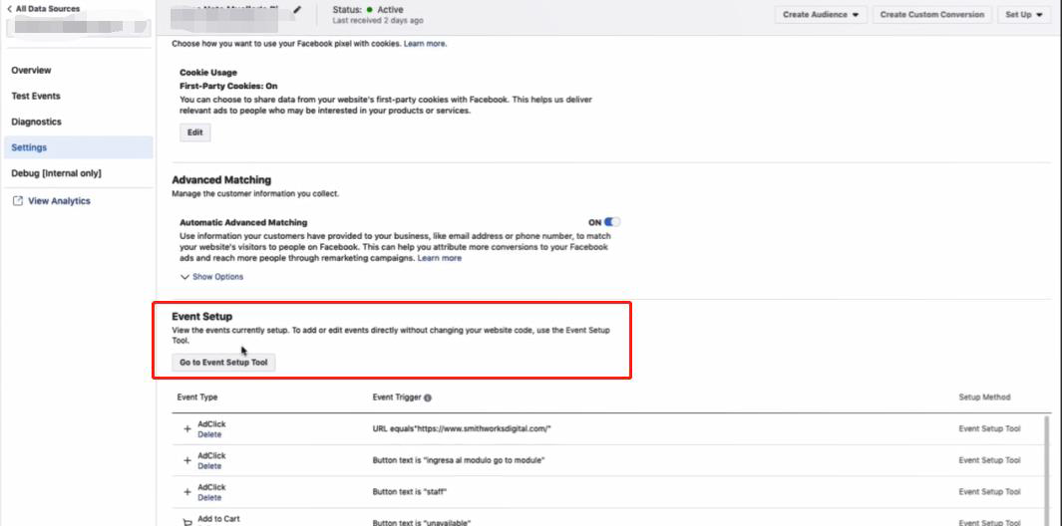This screenshot has width=1062, height=526.
Task: Open the Set Up dropdown menu
Action: point(1023,14)
